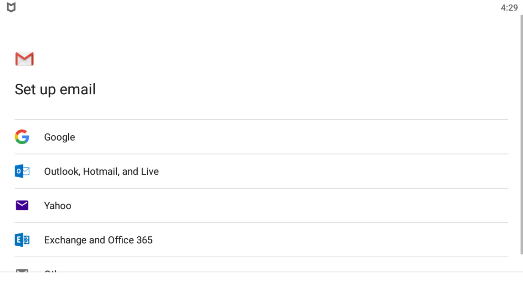Click the Set up email heading
This screenshot has width=523, height=294.
(x=55, y=89)
